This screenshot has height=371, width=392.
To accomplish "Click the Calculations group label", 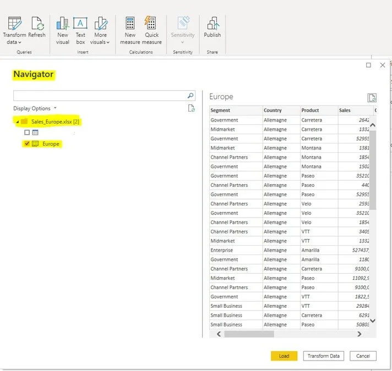I will click(x=141, y=52).
